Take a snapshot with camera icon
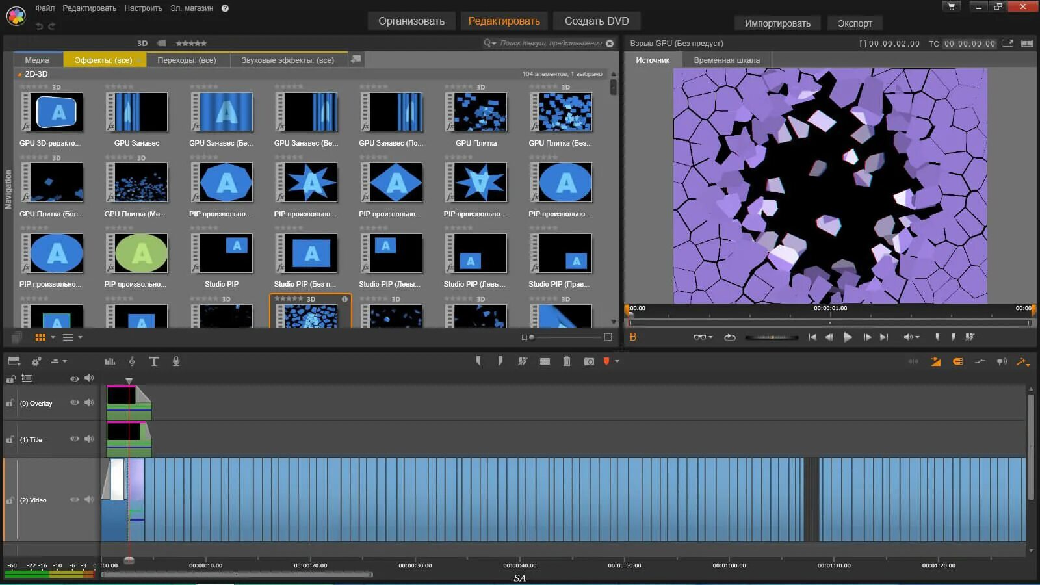This screenshot has height=585, width=1040. 589,361
